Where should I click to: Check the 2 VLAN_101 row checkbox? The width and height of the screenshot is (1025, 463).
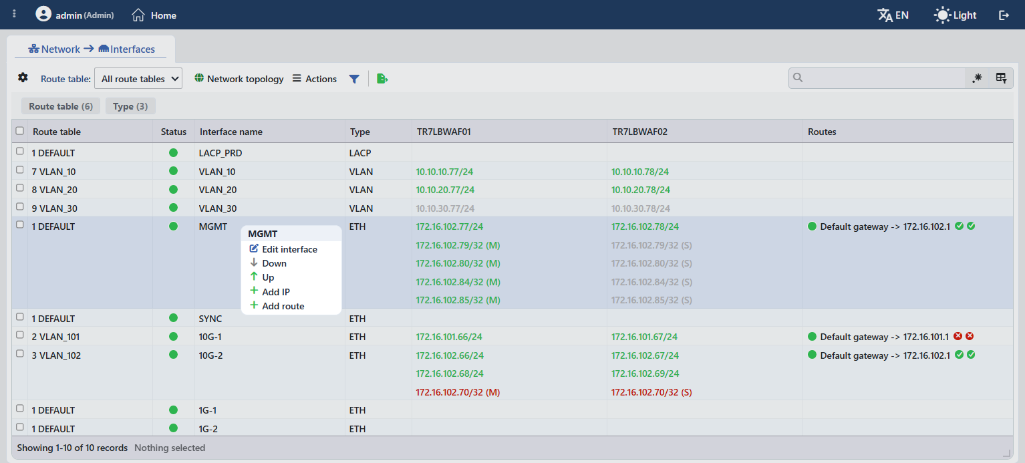click(x=20, y=335)
